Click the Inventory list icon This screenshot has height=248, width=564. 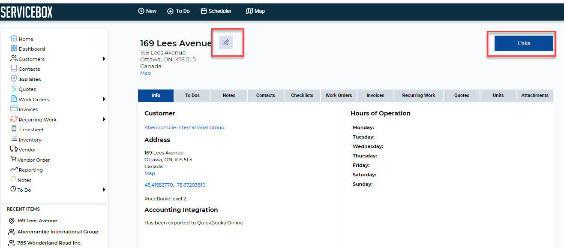point(14,139)
